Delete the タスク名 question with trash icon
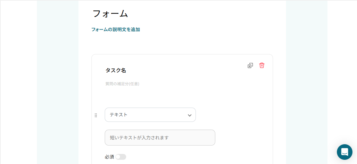Image resolution: width=357 pixels, height=164 pixels. [262, 65]
